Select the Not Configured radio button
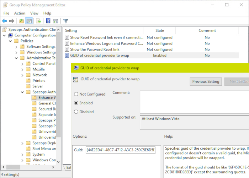Viewport: 249px width, 178px height. click(76, 94)
